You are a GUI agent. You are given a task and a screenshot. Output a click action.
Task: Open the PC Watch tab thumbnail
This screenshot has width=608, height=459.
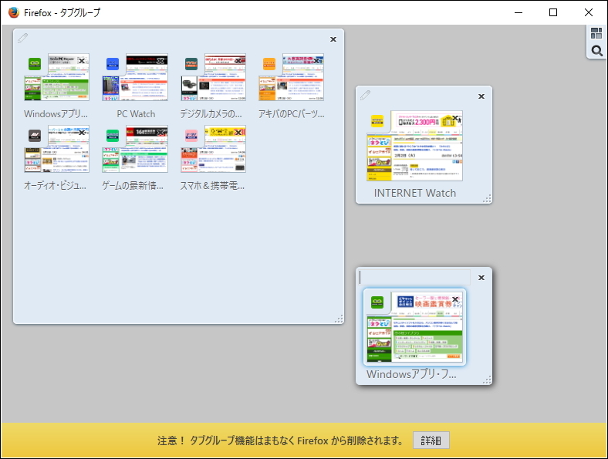(x=135, y=78)
